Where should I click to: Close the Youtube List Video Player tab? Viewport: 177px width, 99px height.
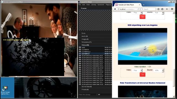[x=139, y=5]
